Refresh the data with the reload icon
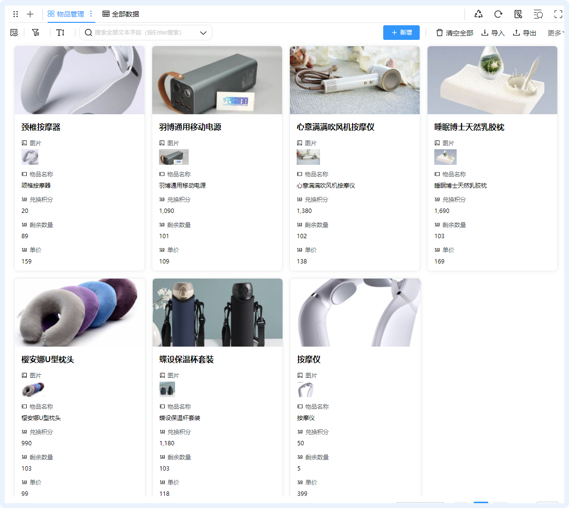 (x=498, y=14)
